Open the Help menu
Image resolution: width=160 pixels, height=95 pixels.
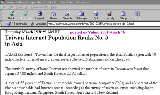(54, 7)
